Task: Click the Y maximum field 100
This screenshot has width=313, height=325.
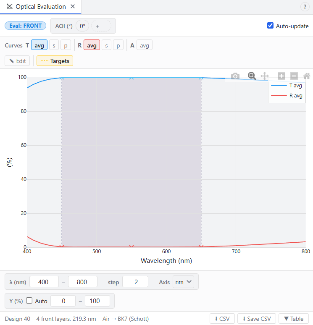Action: click(x=97, y=301)
